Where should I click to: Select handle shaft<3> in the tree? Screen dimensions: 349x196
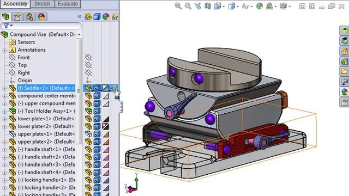(x=46, y=164)
